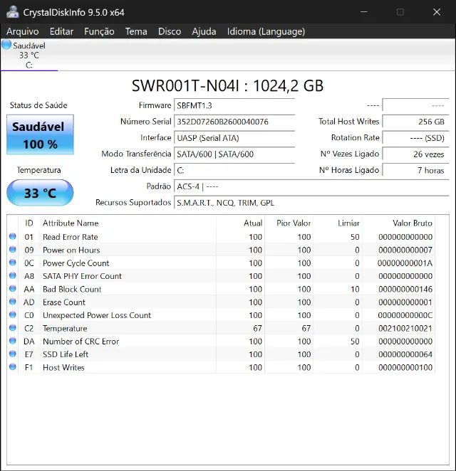
Task: Click the transfer mode field SATA/600 | SATA/600
Action: 234,154
